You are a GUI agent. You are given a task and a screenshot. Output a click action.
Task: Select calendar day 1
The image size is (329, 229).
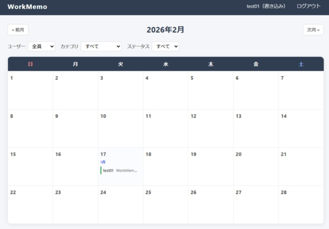30,90
